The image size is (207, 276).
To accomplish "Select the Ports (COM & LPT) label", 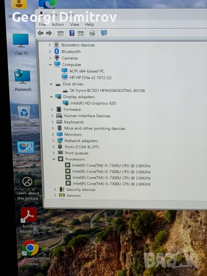I will pos(82,147).
